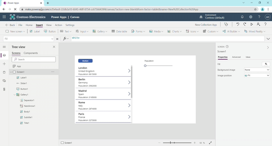
Task: Collapse the Screen1 tree node
Action: pyautogui.click(x=11, y=72)
